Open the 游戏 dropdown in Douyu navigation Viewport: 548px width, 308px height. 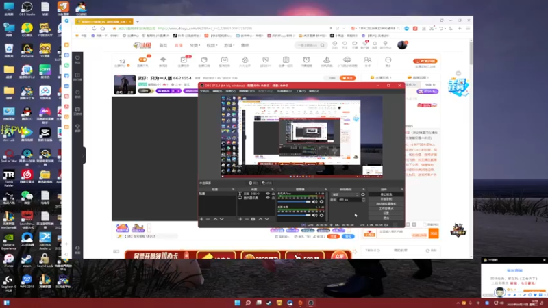point(229,45)
